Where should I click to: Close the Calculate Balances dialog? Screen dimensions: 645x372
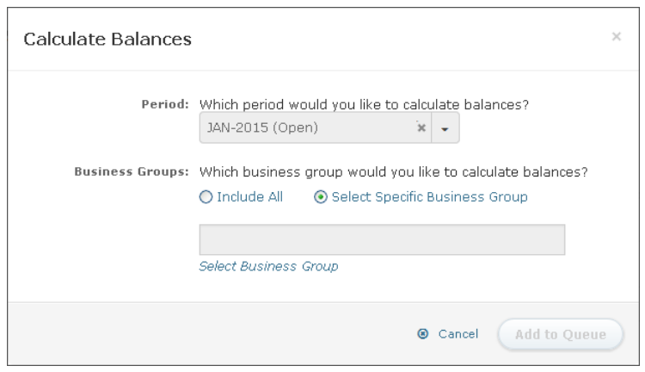click(616, 37)
